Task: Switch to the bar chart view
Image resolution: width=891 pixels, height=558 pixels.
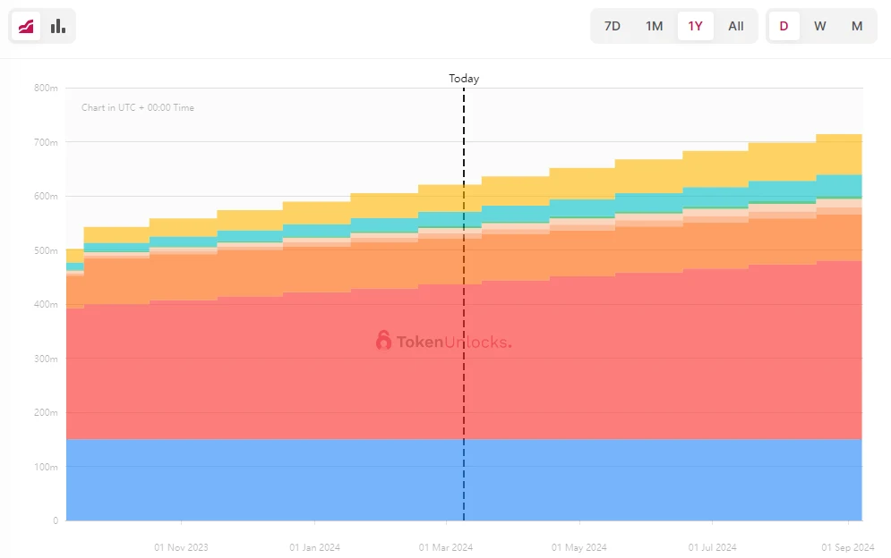Action: pos(58,26)
